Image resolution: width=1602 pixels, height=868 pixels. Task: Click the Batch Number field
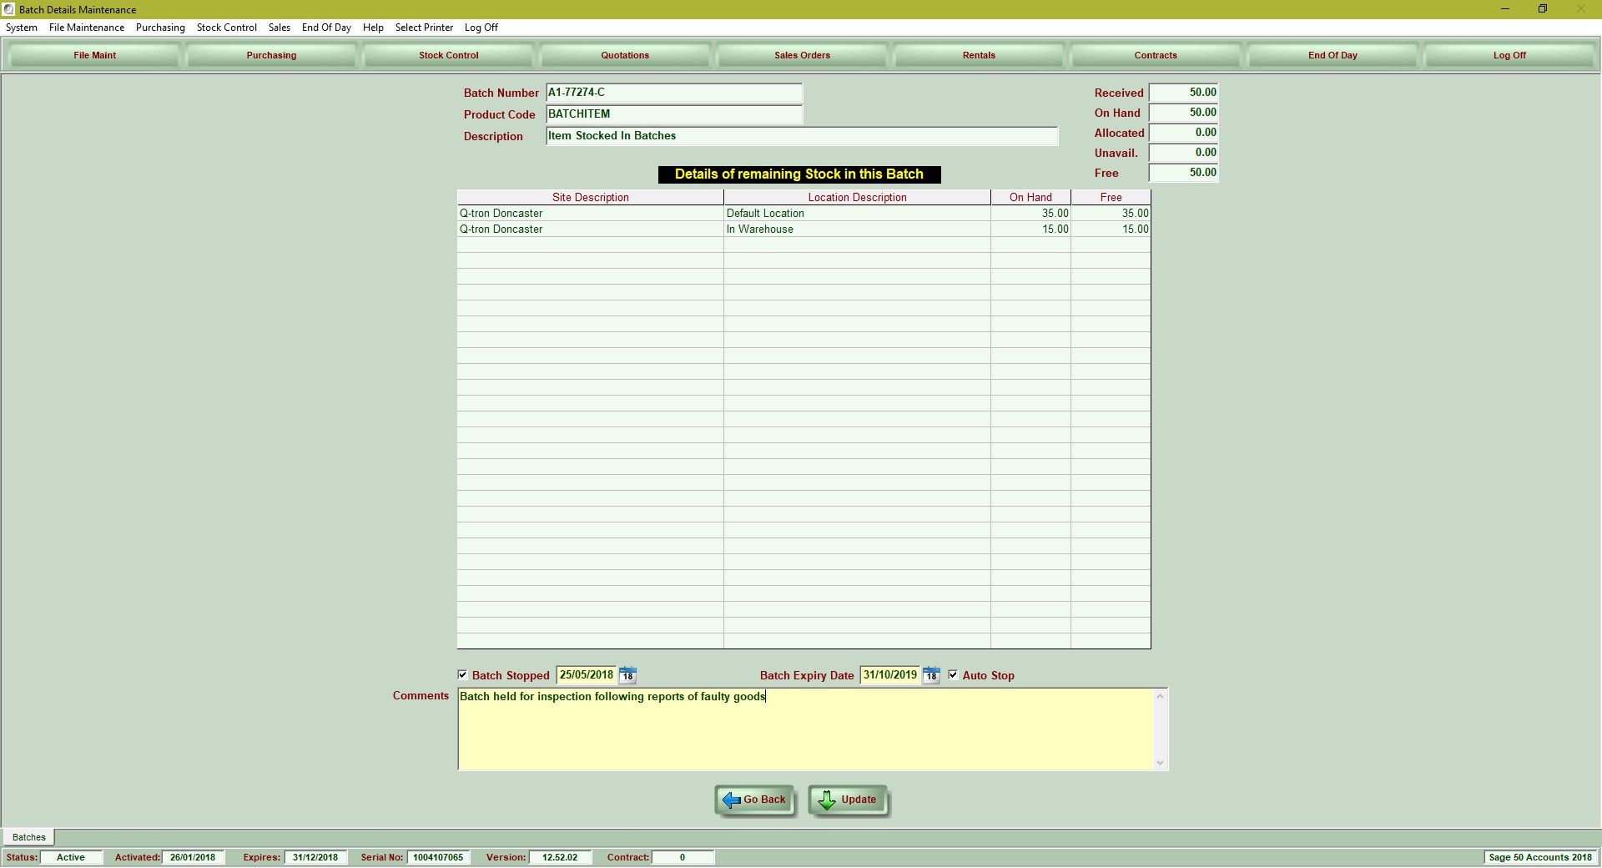(x=674, y=93)
